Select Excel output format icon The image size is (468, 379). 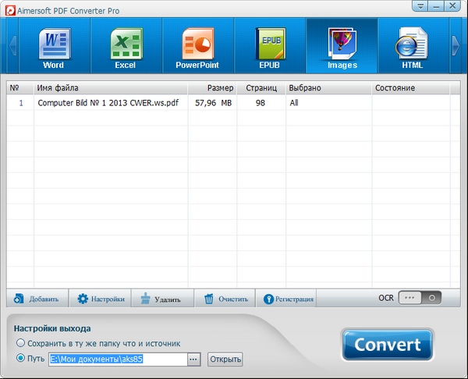[x=126, y=46]
